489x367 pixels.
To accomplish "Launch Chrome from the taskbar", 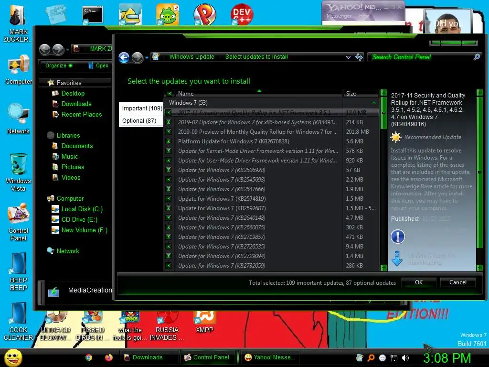I will pos(88,357).
